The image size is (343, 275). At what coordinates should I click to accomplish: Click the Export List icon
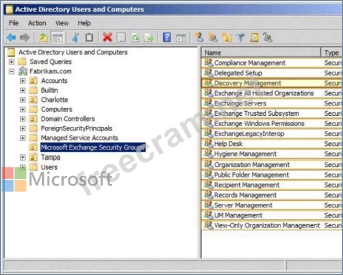click(148, 38)
